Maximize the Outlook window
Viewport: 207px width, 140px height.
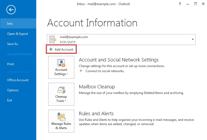click(196, 4)
